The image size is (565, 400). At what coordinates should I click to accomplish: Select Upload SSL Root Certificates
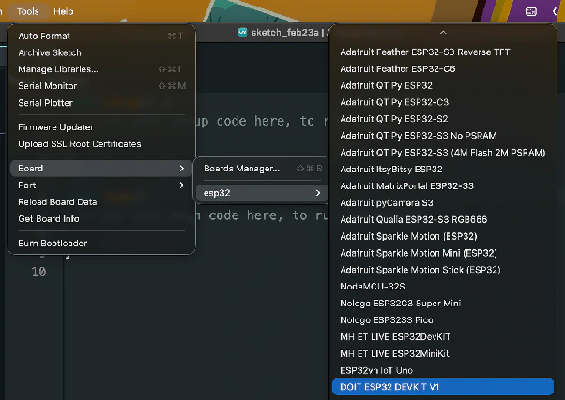(101, 144)
